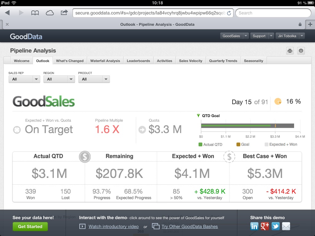Share the demo by email envelope

pyautogui.click(x=286, y=226)
